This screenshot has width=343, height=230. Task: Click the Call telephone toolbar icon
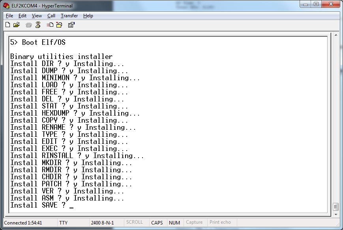point(28,25)
